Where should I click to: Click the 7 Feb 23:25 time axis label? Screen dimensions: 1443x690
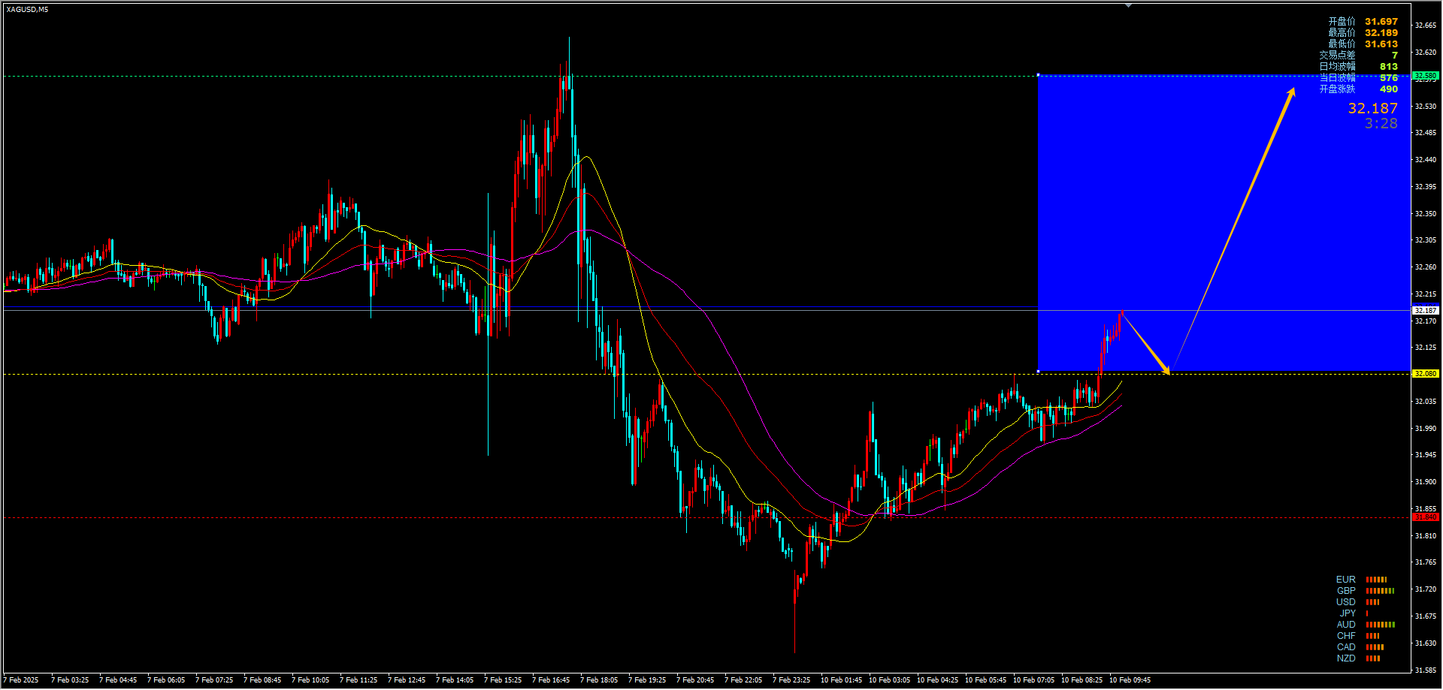[x=791, y=680]
